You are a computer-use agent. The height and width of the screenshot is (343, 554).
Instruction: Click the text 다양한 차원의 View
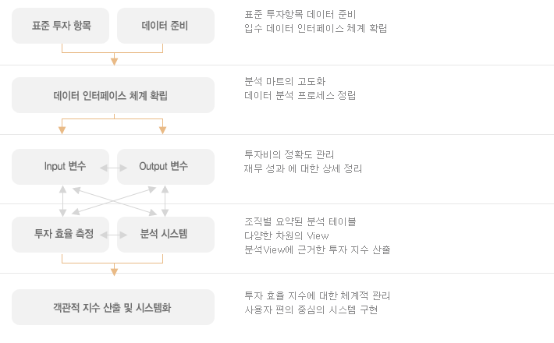click(286, 235)
